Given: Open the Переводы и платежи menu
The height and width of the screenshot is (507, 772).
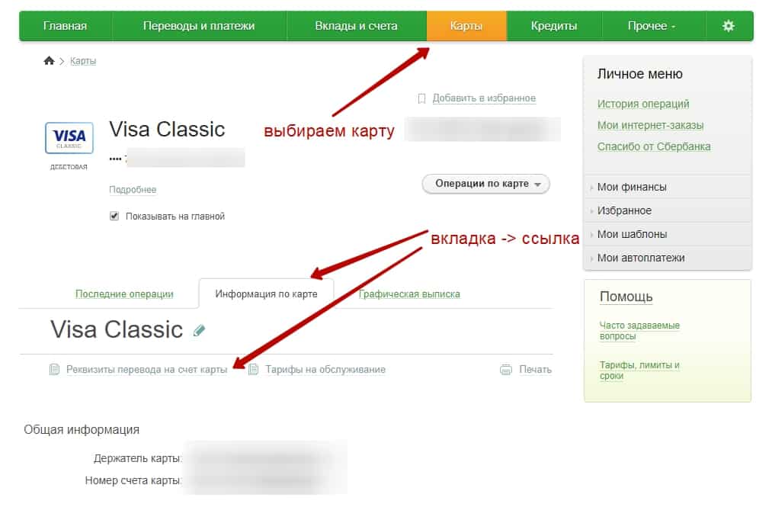Looking at the screenshot, I should coord(199,26).
